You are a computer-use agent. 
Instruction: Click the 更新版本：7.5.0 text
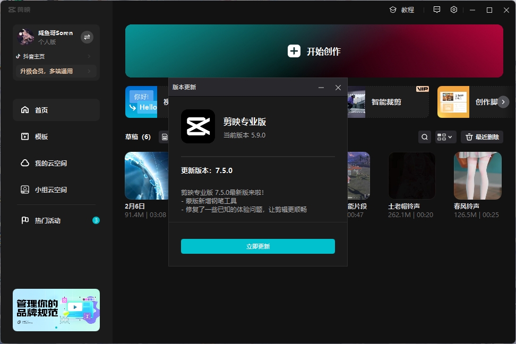pos(207,170)
